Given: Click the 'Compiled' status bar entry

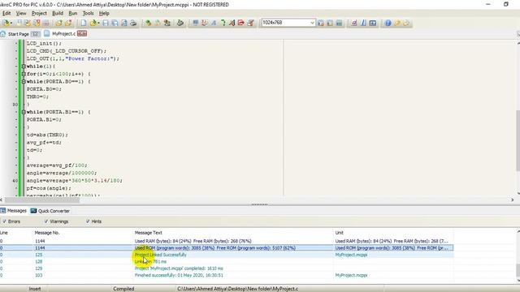Looking at the screenshot, I should pos(123,289).
